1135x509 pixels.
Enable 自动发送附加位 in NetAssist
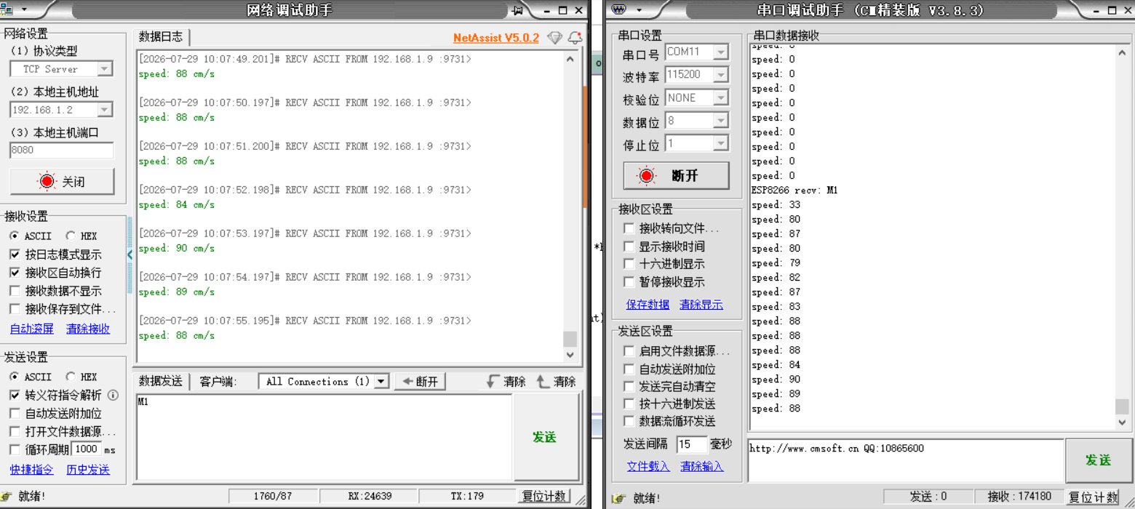15,414
